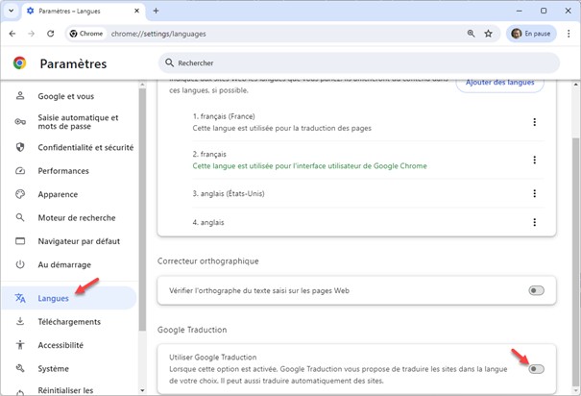The image size is (581, 396).
Task: Click the reload page icon
Action: pos(50,33)
